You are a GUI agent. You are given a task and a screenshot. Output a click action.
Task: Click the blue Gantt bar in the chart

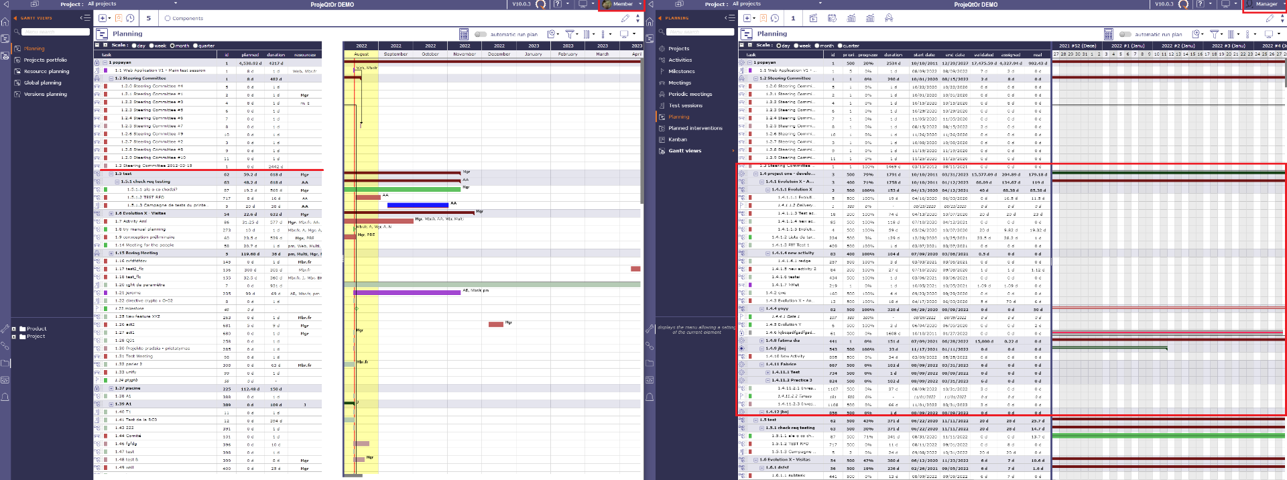[418, 205]
